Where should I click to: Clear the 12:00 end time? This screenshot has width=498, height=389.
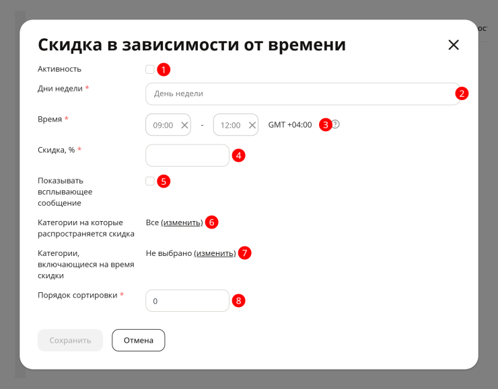252,125
